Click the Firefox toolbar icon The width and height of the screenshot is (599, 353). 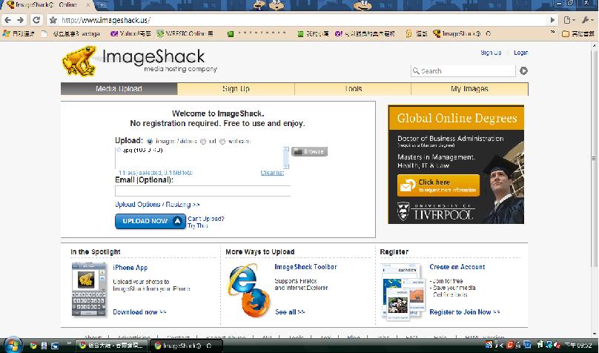256,303
